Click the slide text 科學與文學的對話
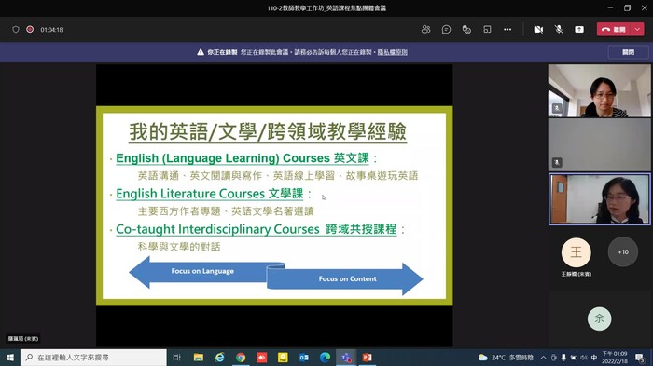The width and height of the screenshot is (653, 366). coord(179,247)
